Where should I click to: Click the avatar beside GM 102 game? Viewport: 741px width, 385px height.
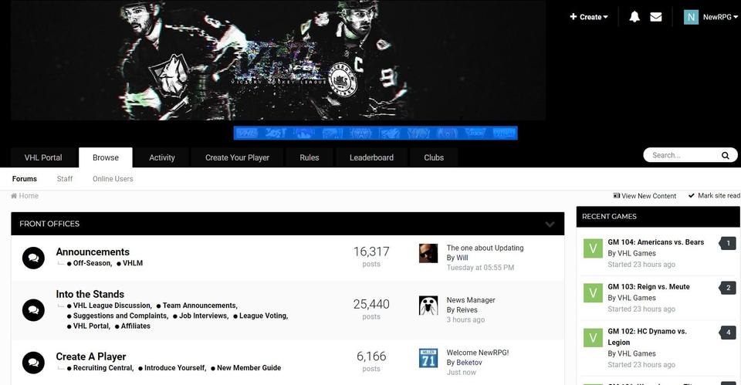(x=593, y=338)
